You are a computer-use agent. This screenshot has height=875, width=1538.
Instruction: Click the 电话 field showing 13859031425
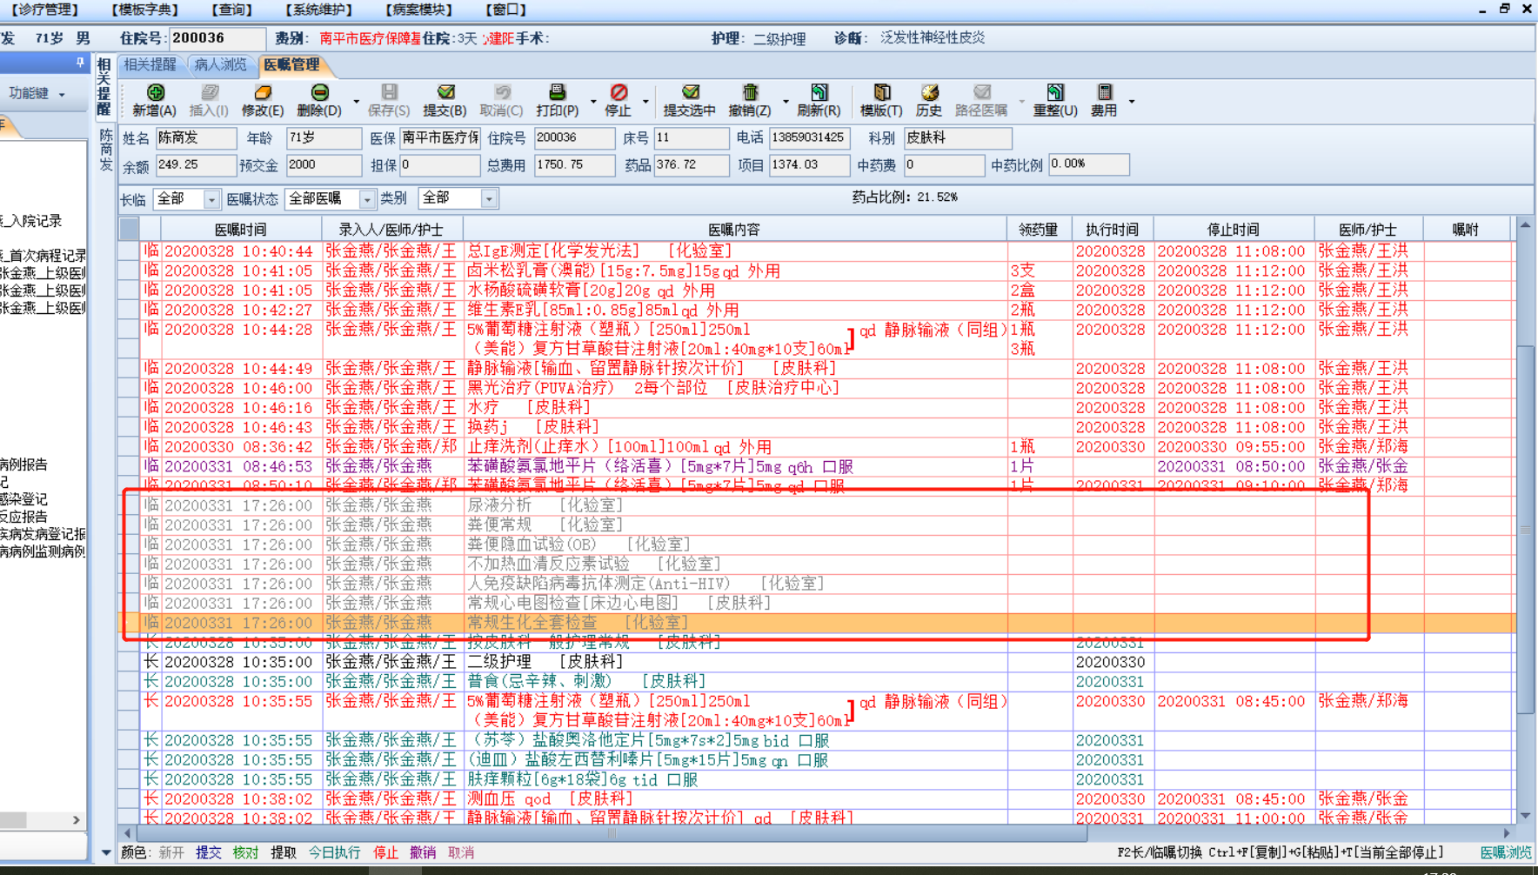pyautogui.click(x=809, y=138)
